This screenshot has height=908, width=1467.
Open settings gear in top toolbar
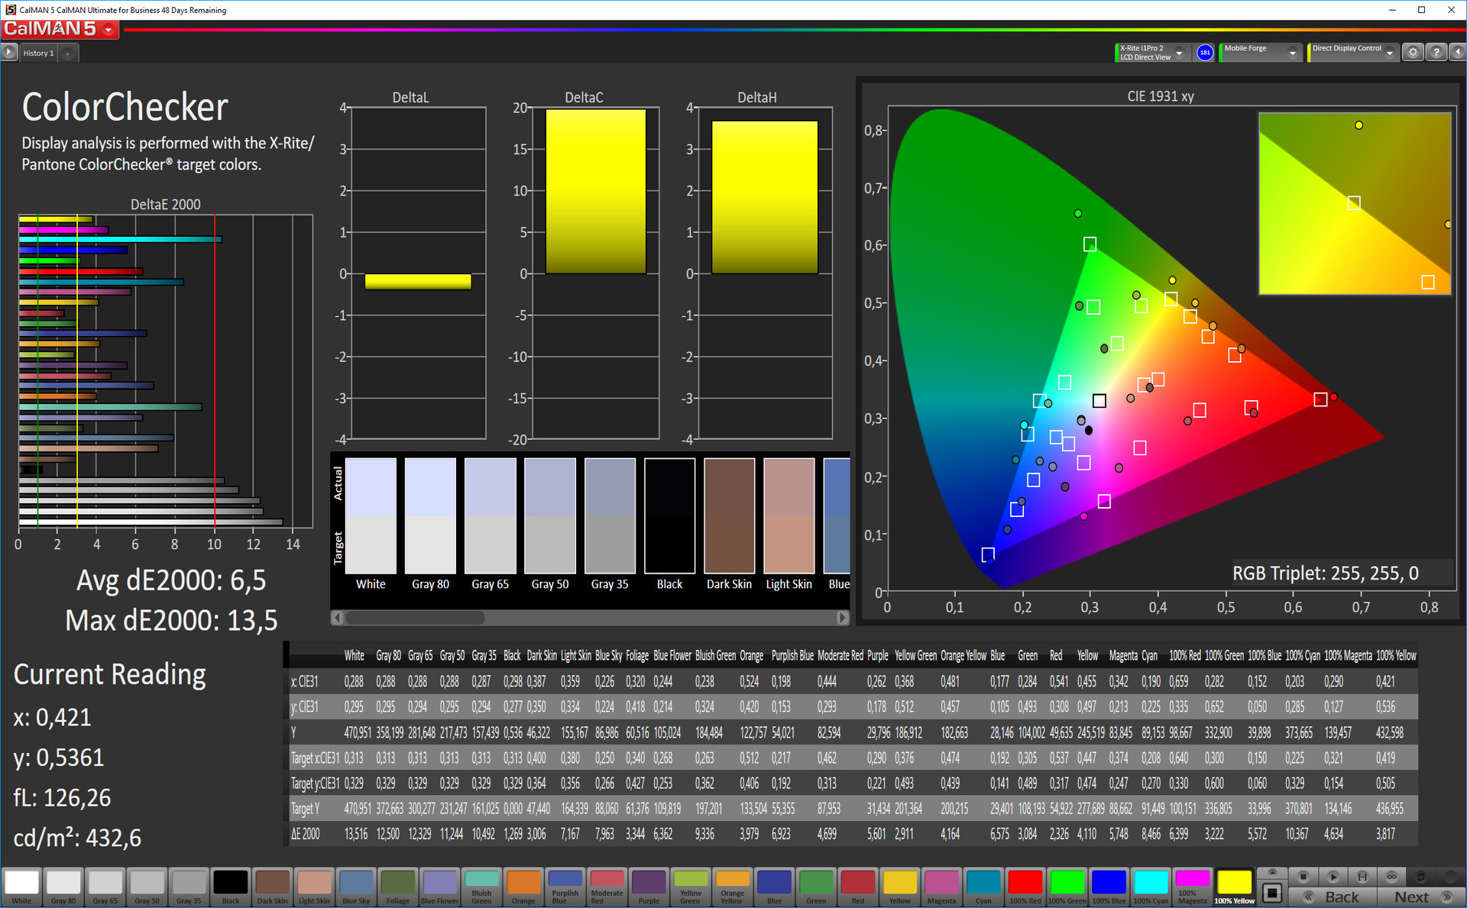[x=1413, y=53]
